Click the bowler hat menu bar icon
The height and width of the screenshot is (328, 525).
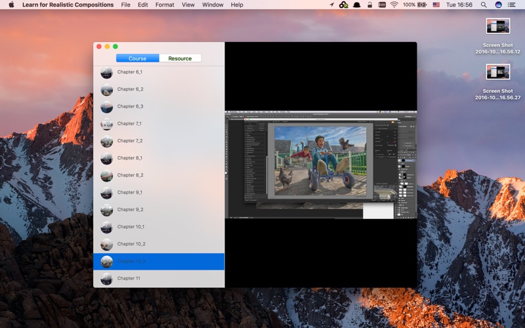(356, 5)
